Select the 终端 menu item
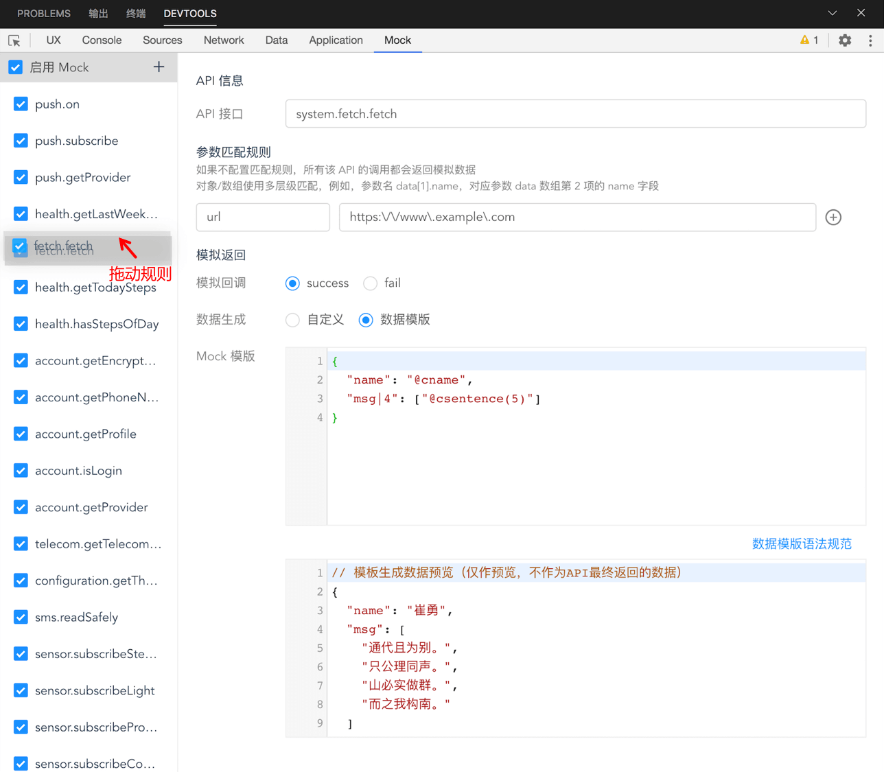The image size is (884, 772). click(x=135, y=13)
